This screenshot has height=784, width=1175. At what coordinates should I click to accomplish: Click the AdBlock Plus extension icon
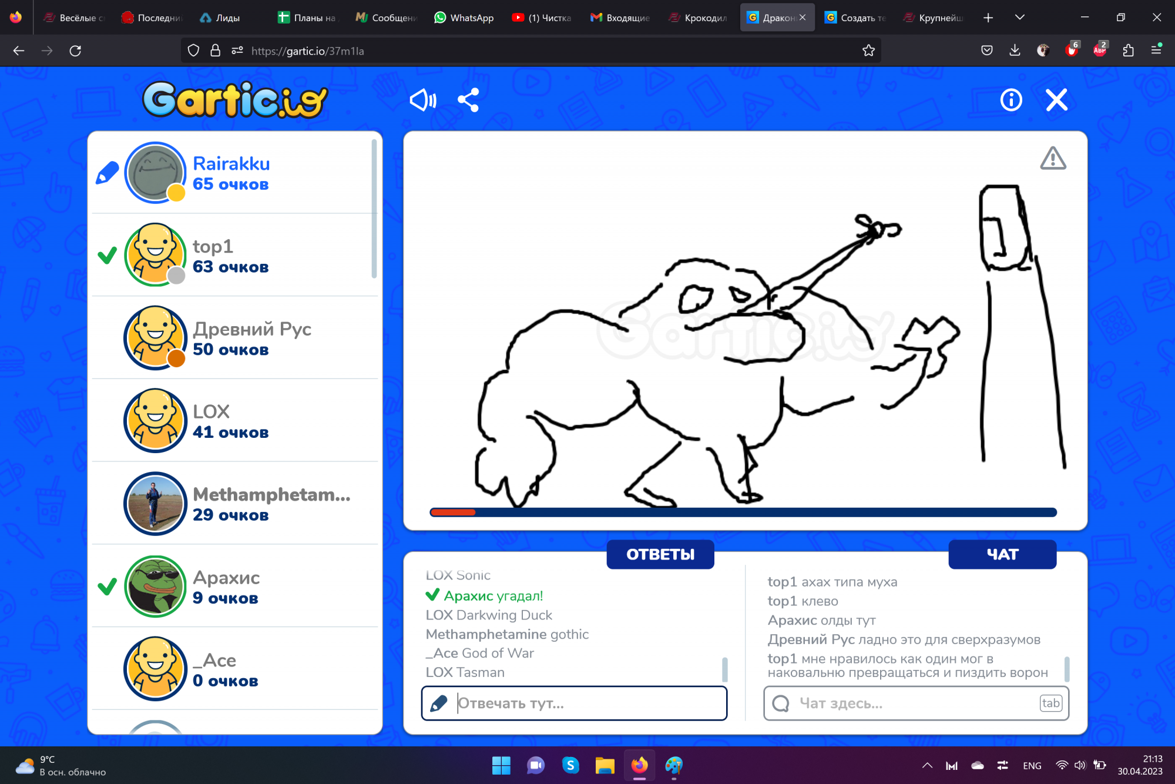click(1099, 51)
